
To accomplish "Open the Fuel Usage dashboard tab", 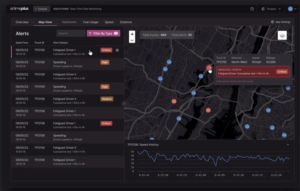I will tap(91, 22).
